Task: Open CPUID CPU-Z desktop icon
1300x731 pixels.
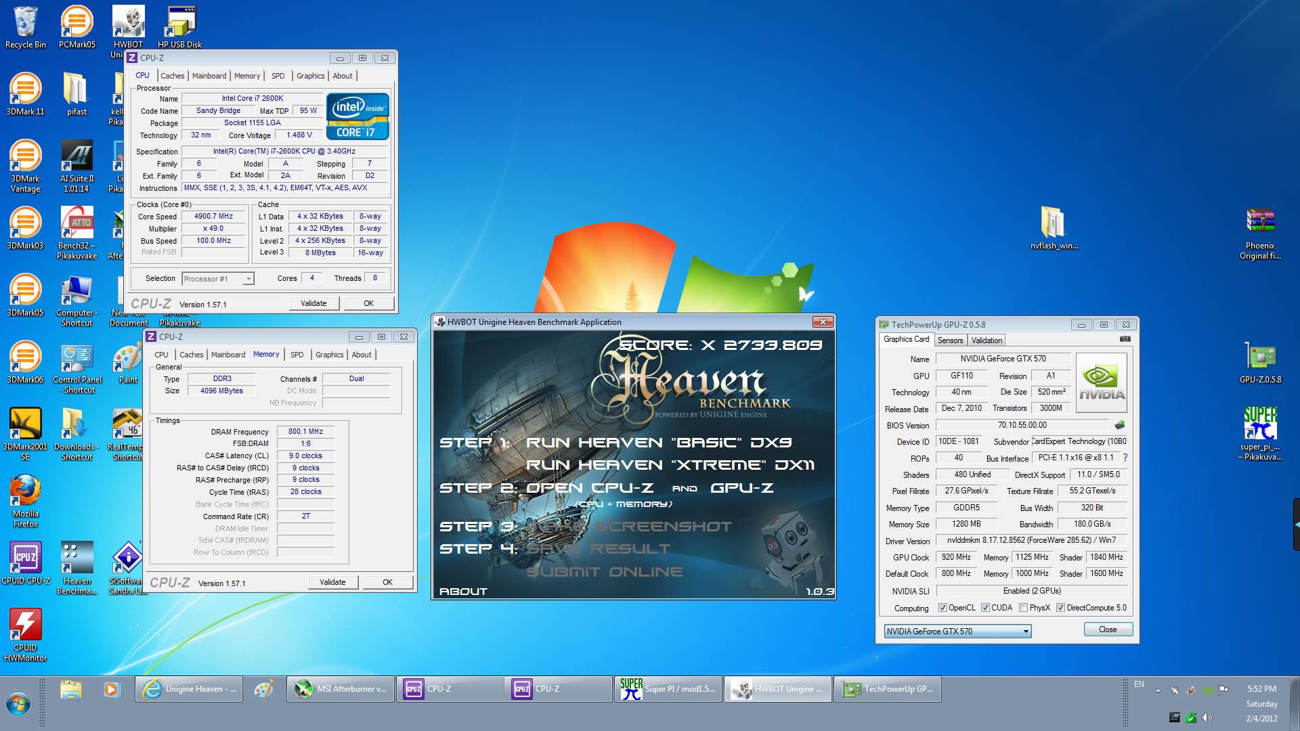Action: tap(26, 563)
